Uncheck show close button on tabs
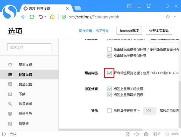 pos(110,89)
